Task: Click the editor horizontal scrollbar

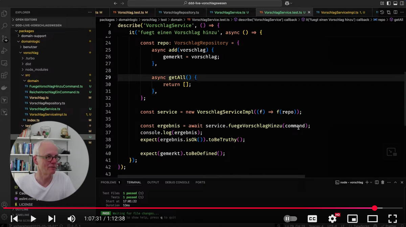Action: (211, 176)
